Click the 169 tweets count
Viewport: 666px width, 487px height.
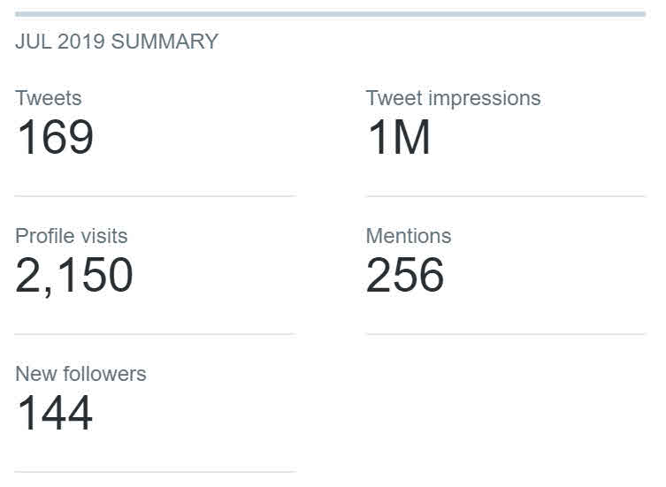(55, 137)
